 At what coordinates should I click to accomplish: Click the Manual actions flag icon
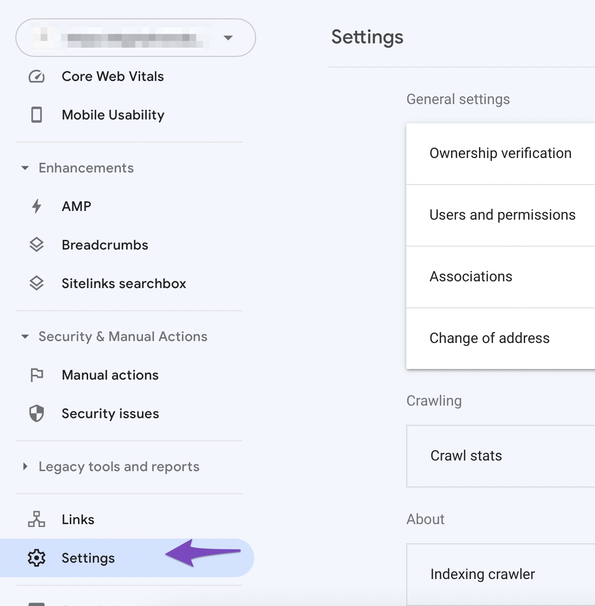[x=36, y=375]
